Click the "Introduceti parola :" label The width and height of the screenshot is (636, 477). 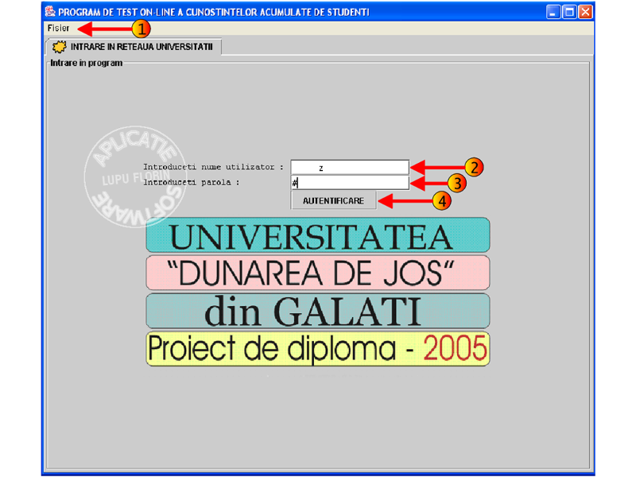click(x=192, y=183)
